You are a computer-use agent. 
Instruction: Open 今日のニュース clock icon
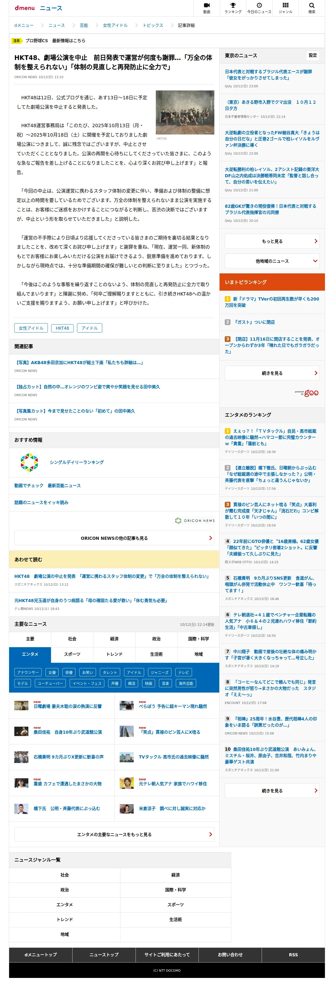tap(259, 8)
